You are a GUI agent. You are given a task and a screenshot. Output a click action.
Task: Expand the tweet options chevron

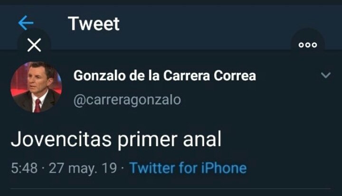326,75
